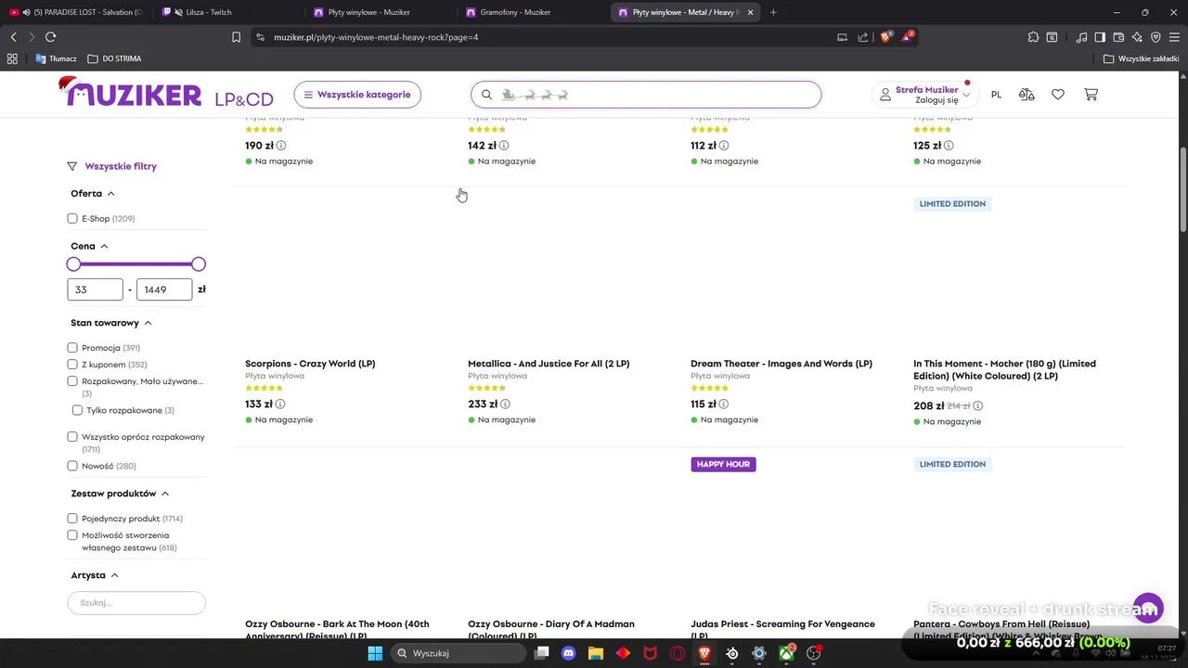This screenshot has width=1188, height=668.
Task: Check the Tylko rozpakowane checkbox
Action: [x=77, y=410]
